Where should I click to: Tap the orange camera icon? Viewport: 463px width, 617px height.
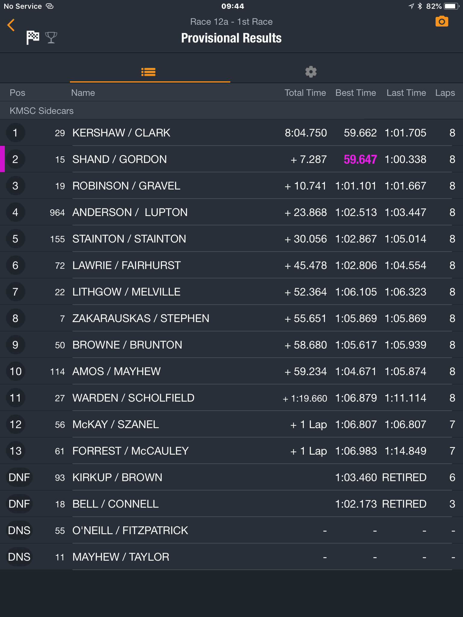coord(442,22)
